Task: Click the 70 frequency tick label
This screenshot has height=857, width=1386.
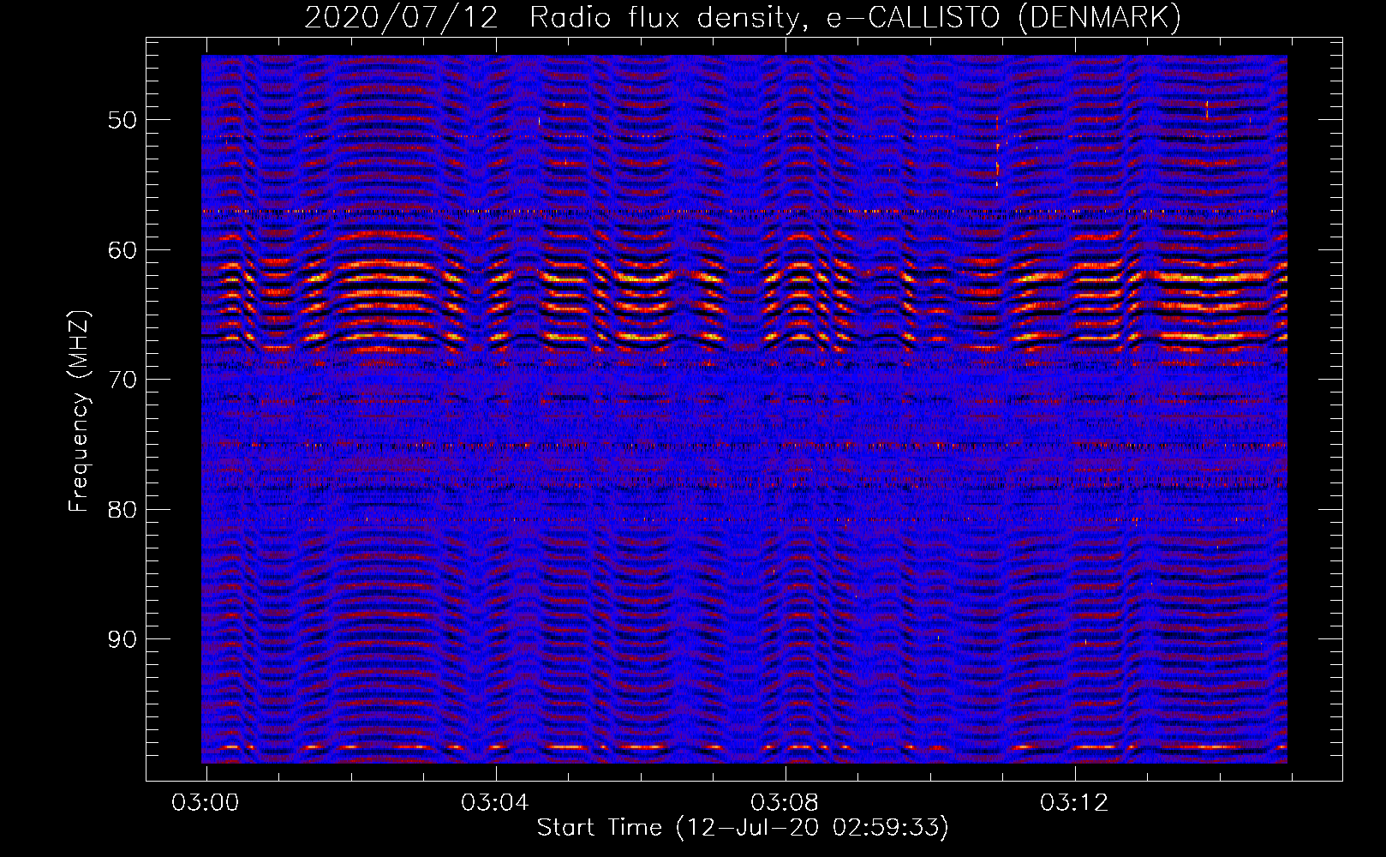Action: tap(122, 380)
